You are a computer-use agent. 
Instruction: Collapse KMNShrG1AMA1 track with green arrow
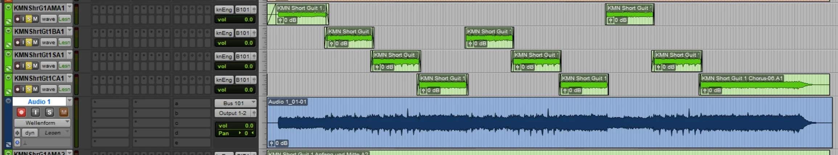coord(8,7)
